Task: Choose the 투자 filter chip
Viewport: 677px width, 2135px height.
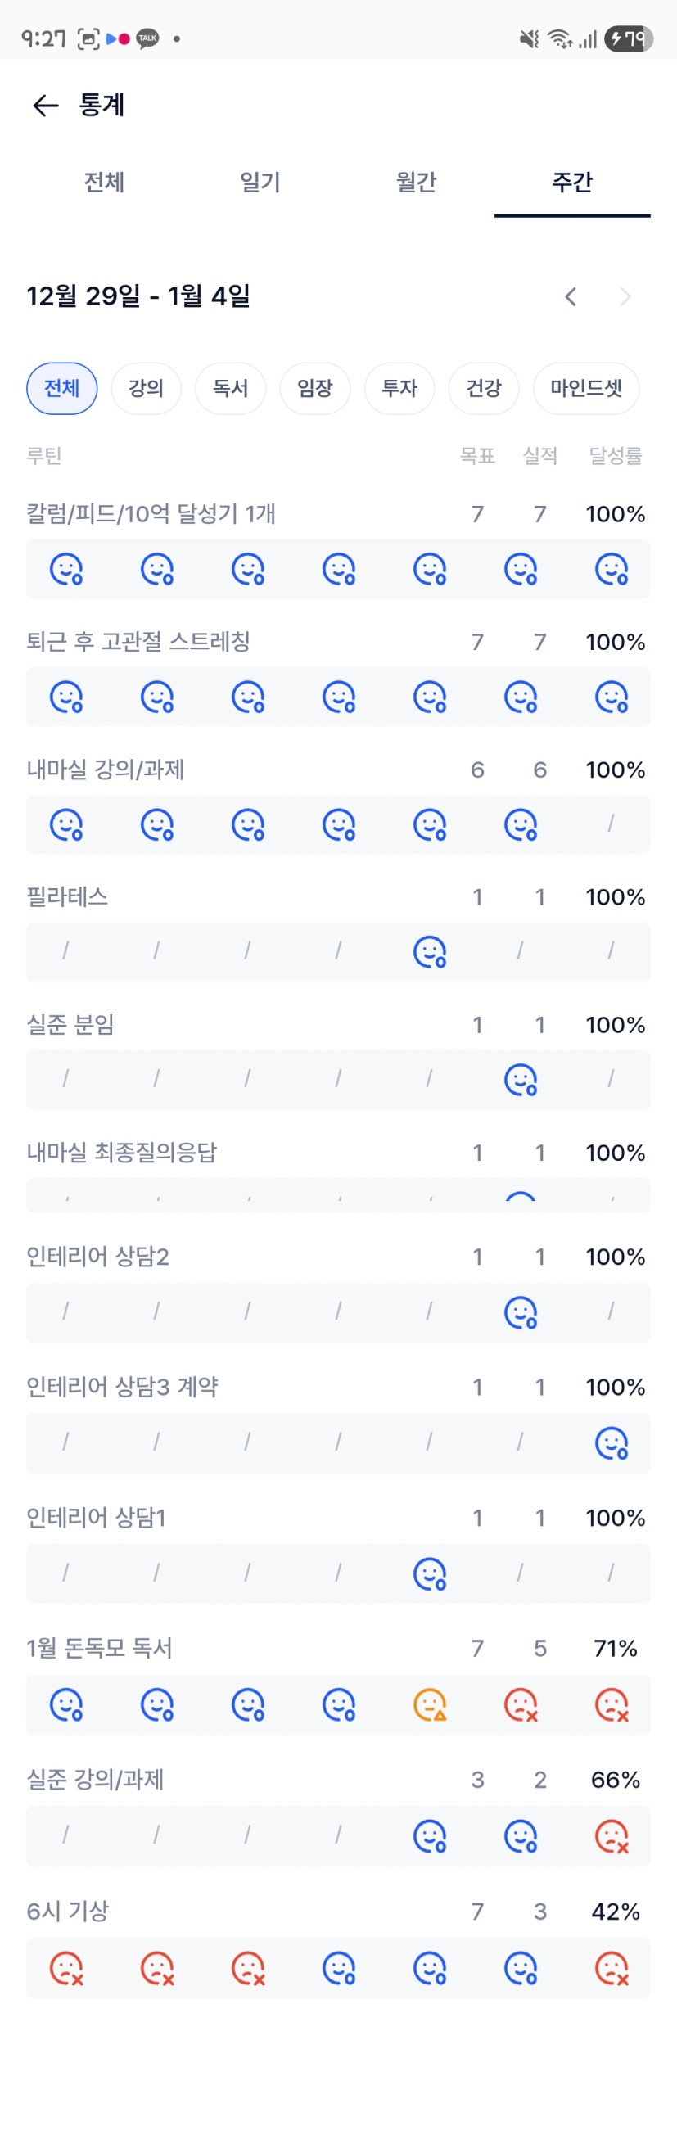Action: coord(399,388)
